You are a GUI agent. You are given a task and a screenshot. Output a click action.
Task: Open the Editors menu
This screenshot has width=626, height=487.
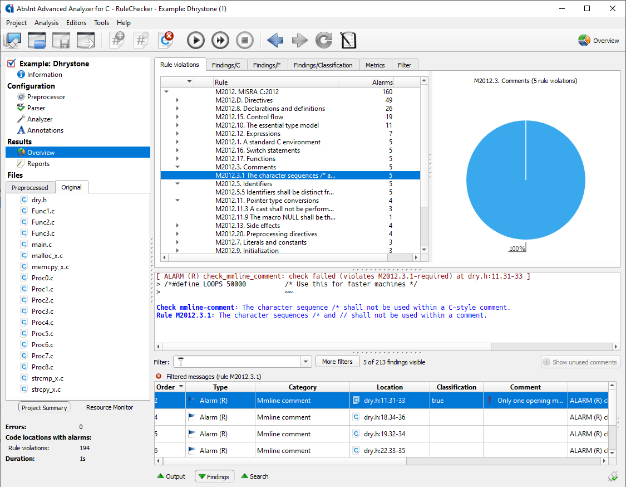[x=76, y=23]
